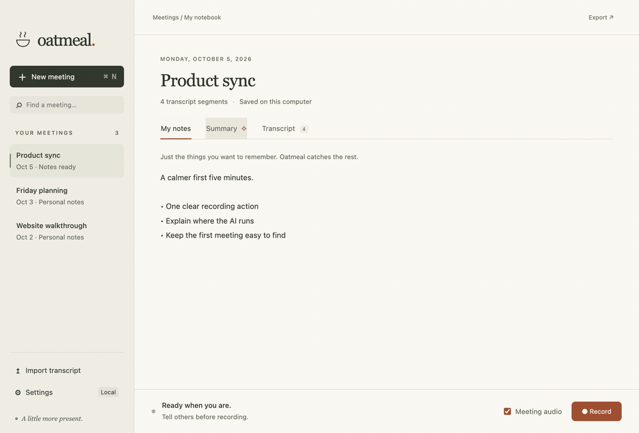The height and width of the screenshot is (433, 639).
Task: Click the 'Oct 2 · Personal notes' subtitle
Action: click(50, 238)
